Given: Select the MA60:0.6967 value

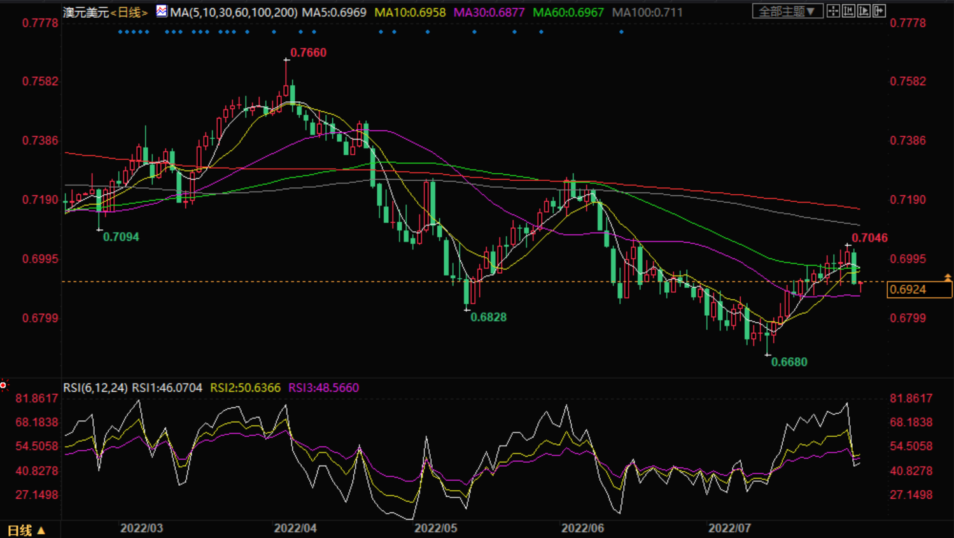Looking at the screenshot, I should click(x=568, y=12).
